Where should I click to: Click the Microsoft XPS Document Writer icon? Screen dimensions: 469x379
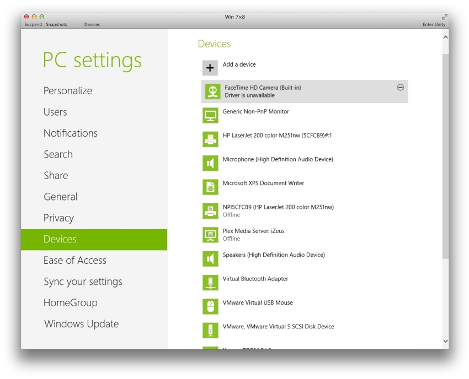pyautogui.click(x=210, y=187)
